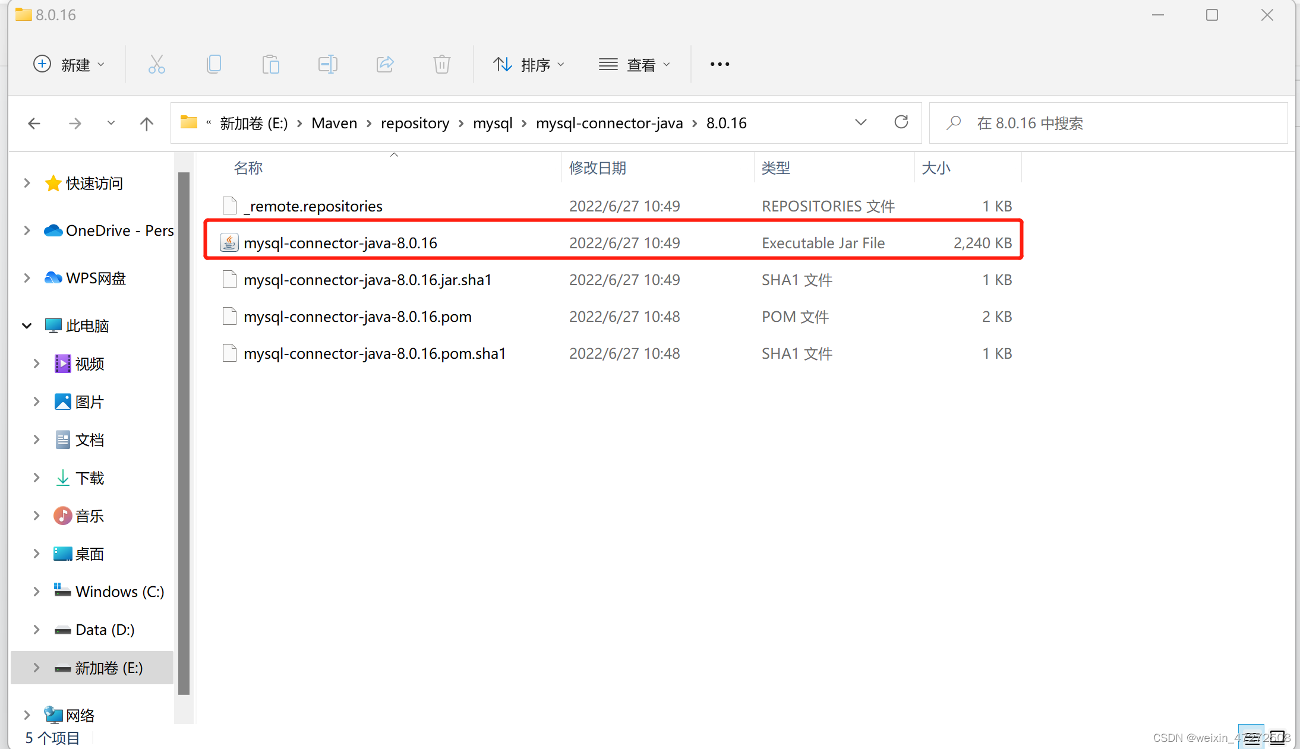Select the mysql-connector-java-8.0.16 jar file
Screen dimensions: 1300x749
340,242
